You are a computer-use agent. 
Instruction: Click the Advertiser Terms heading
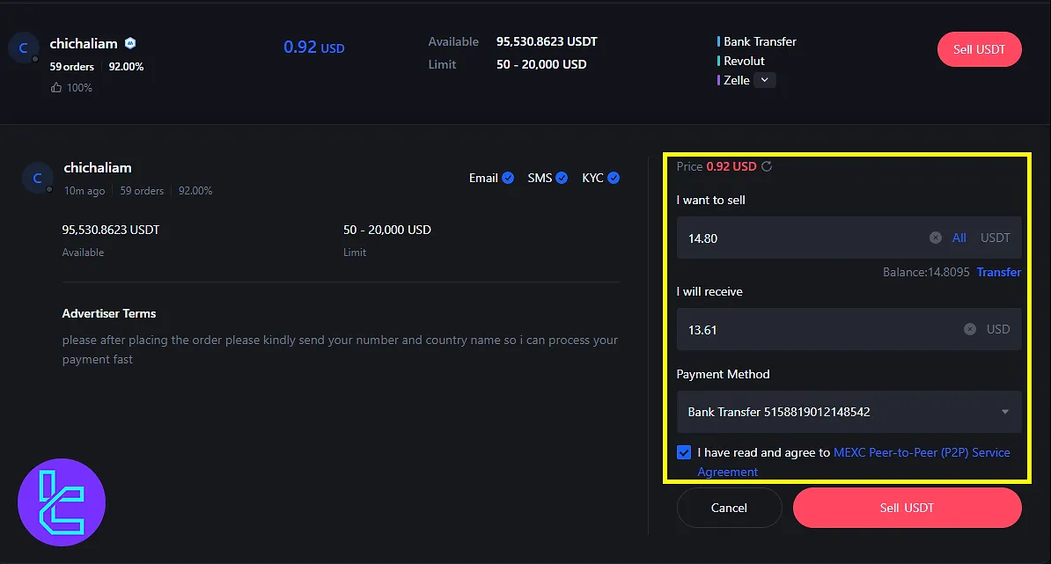click(x=109, y=313)
